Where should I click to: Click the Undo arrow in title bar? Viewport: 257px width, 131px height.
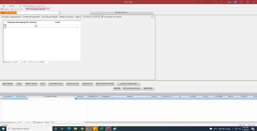pos(4,2)
